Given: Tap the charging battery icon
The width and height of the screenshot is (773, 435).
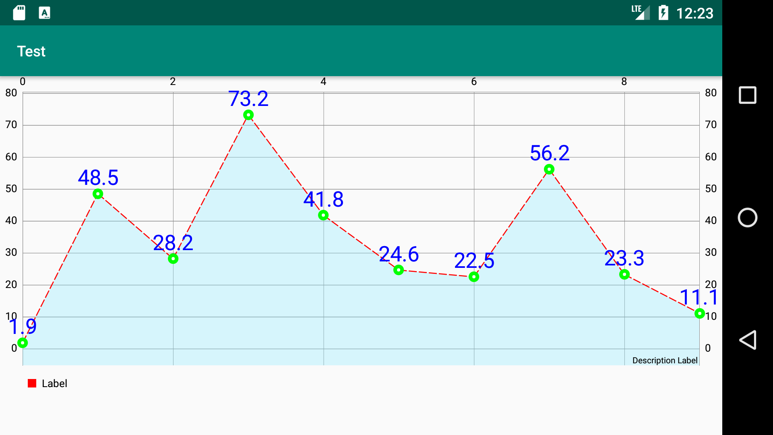Looking at the screenshot, I should click(664, 12).
